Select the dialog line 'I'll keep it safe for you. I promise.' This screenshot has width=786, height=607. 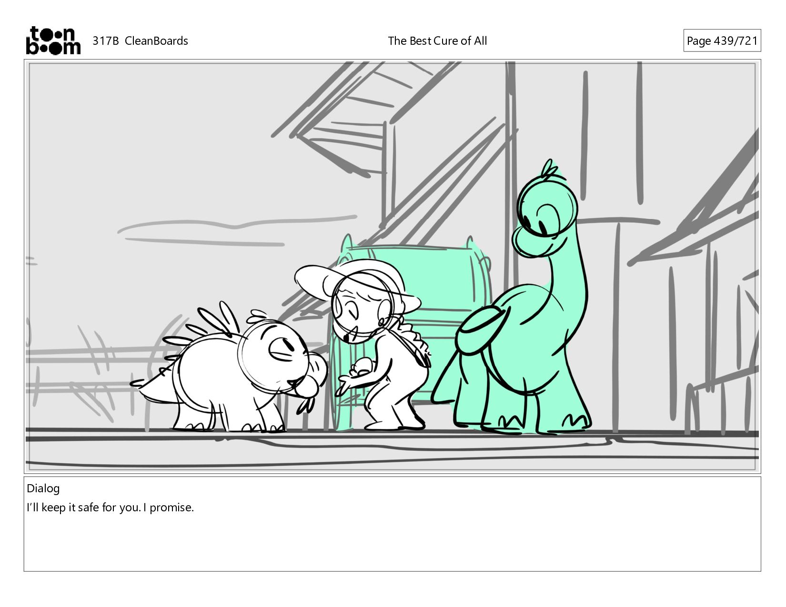point(111,507)
